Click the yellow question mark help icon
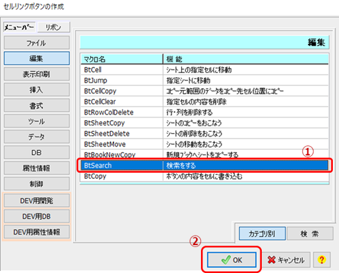Viewport: 339px width, 273px height. (x=322, y=259)
